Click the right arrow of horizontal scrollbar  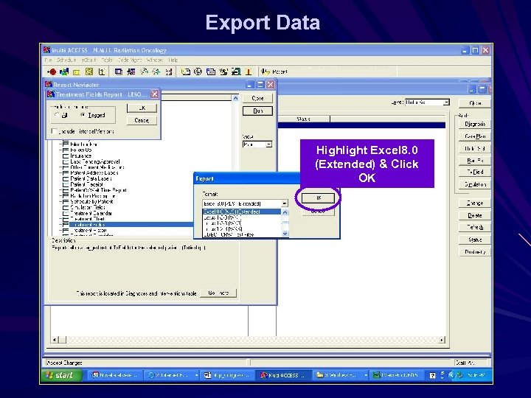[x=442, y=340]
